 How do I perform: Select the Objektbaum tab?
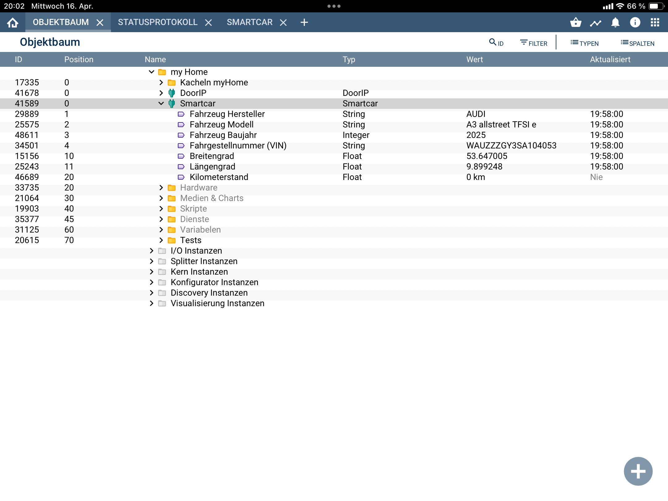[61, 22]
